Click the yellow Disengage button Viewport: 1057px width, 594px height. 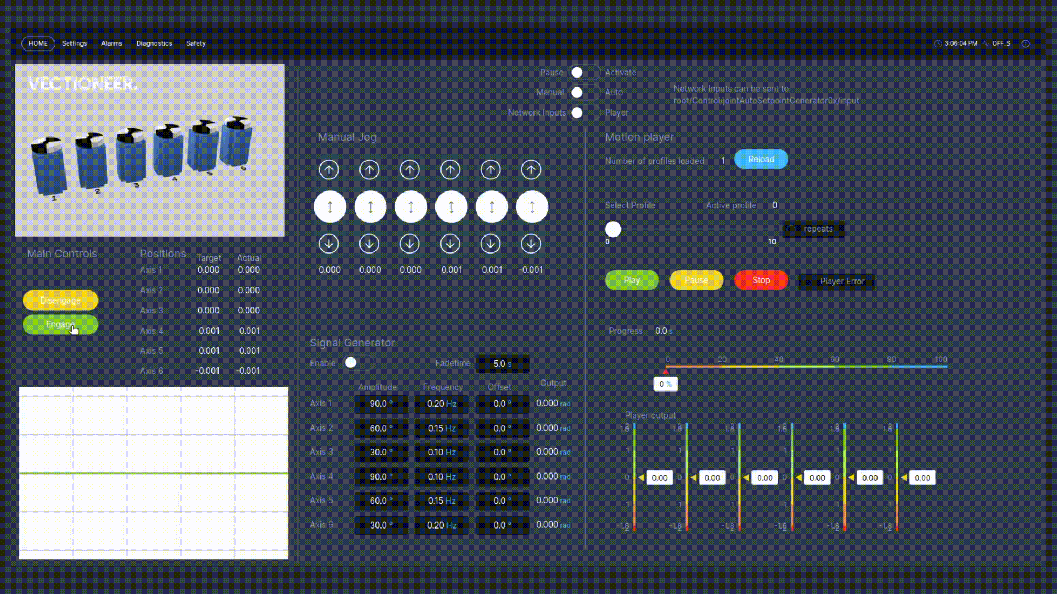click(61, 300)
